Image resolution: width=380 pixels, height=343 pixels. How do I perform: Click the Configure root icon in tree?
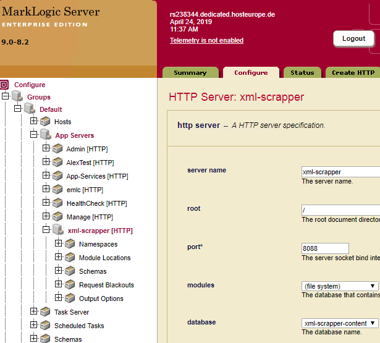pyautogui.click(x=4, y=85)
